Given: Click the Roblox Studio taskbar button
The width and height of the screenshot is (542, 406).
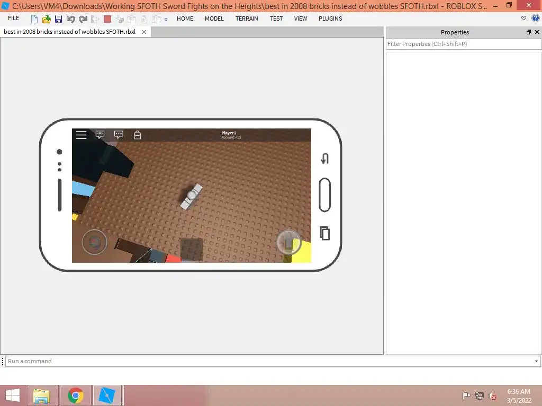Looking at the screenshot, I should click(x=107, y=395).
